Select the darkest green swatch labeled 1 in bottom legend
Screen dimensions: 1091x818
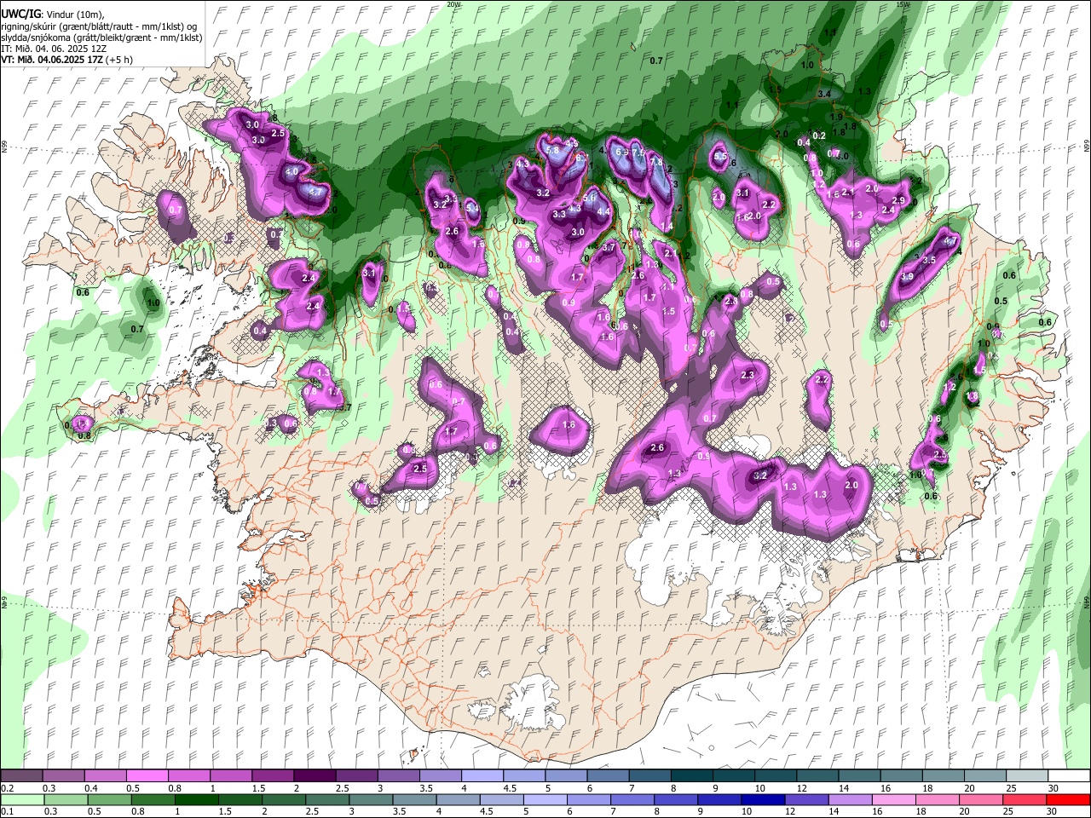coord(196,799)
